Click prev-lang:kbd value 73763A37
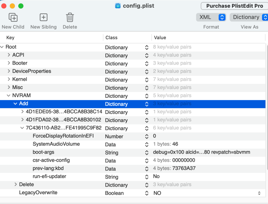Image resolution: width=268 pixels, height=204 pixels. [184, 168]
